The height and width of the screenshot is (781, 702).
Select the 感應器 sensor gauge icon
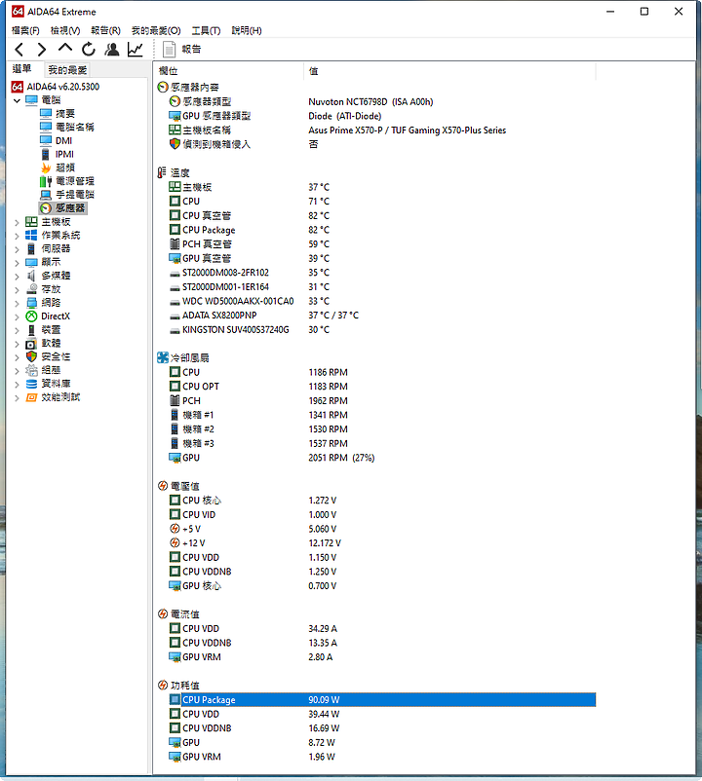coord(46,208)
